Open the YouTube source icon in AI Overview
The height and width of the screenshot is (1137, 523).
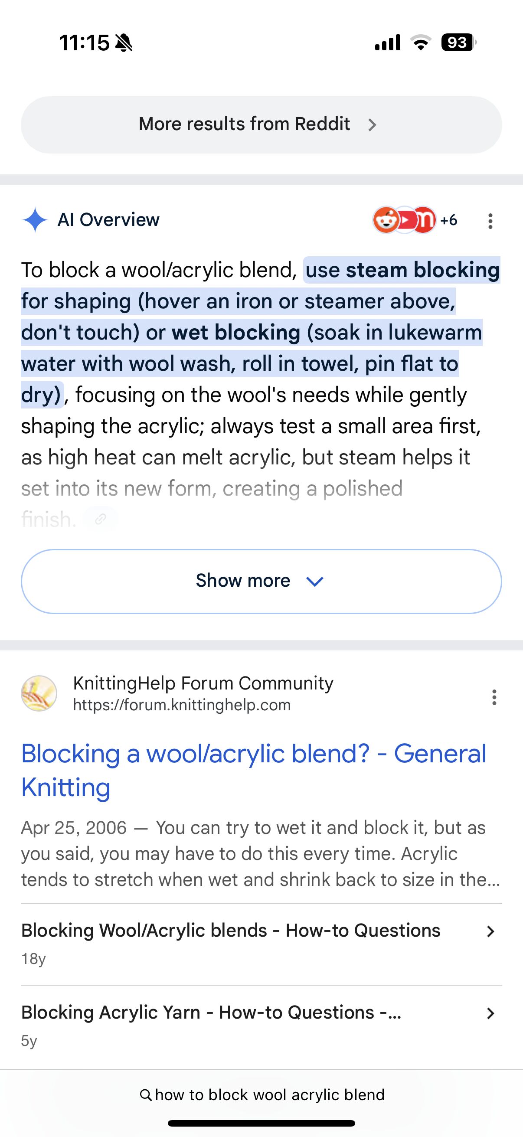coord(405,219)
